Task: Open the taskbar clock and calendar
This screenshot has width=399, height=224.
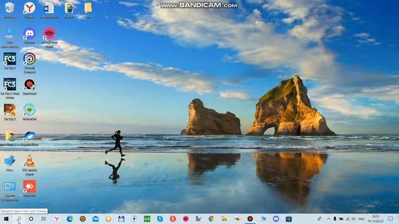Action: pos(376,219)
